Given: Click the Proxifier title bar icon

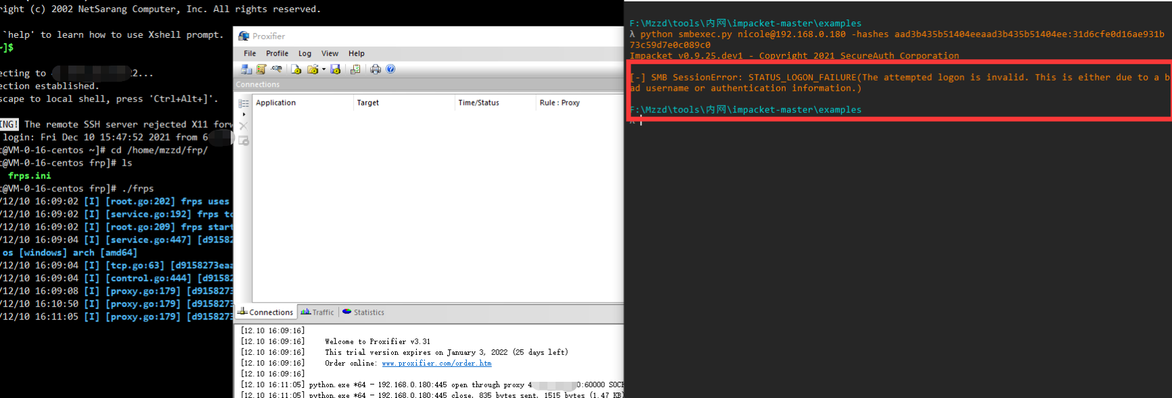Looking at the screenshot, I should pyautogui.click(x=244, y=36).
